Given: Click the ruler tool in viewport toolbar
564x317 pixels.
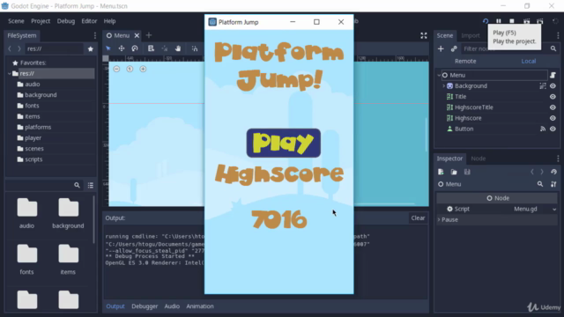Looking at the screenshot, I should pyautogui.click(x=195, y=48).
